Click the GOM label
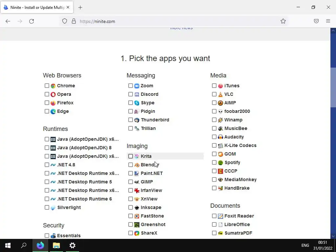This screenshot has height=252, width=336. point(230,154)
